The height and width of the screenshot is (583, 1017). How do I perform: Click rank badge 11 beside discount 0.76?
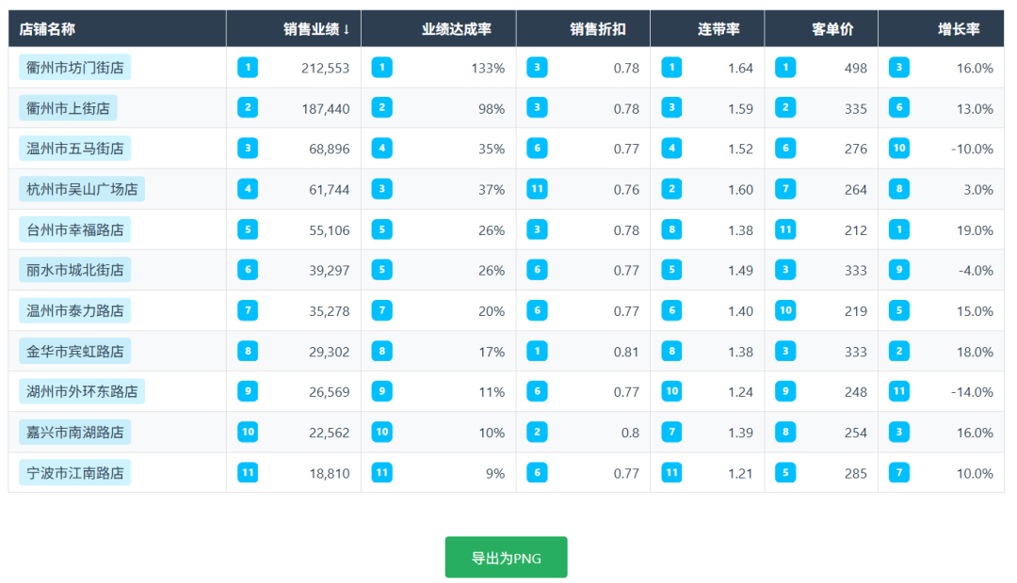click(537, 189)
